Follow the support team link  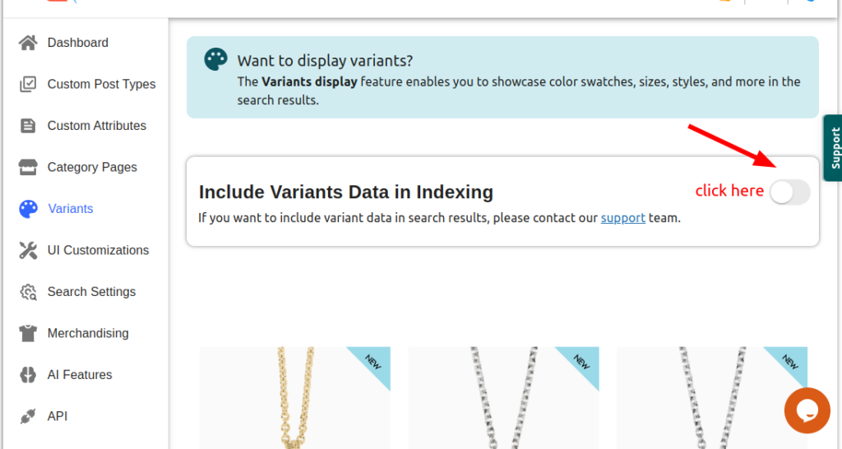[x=622, y=218]
